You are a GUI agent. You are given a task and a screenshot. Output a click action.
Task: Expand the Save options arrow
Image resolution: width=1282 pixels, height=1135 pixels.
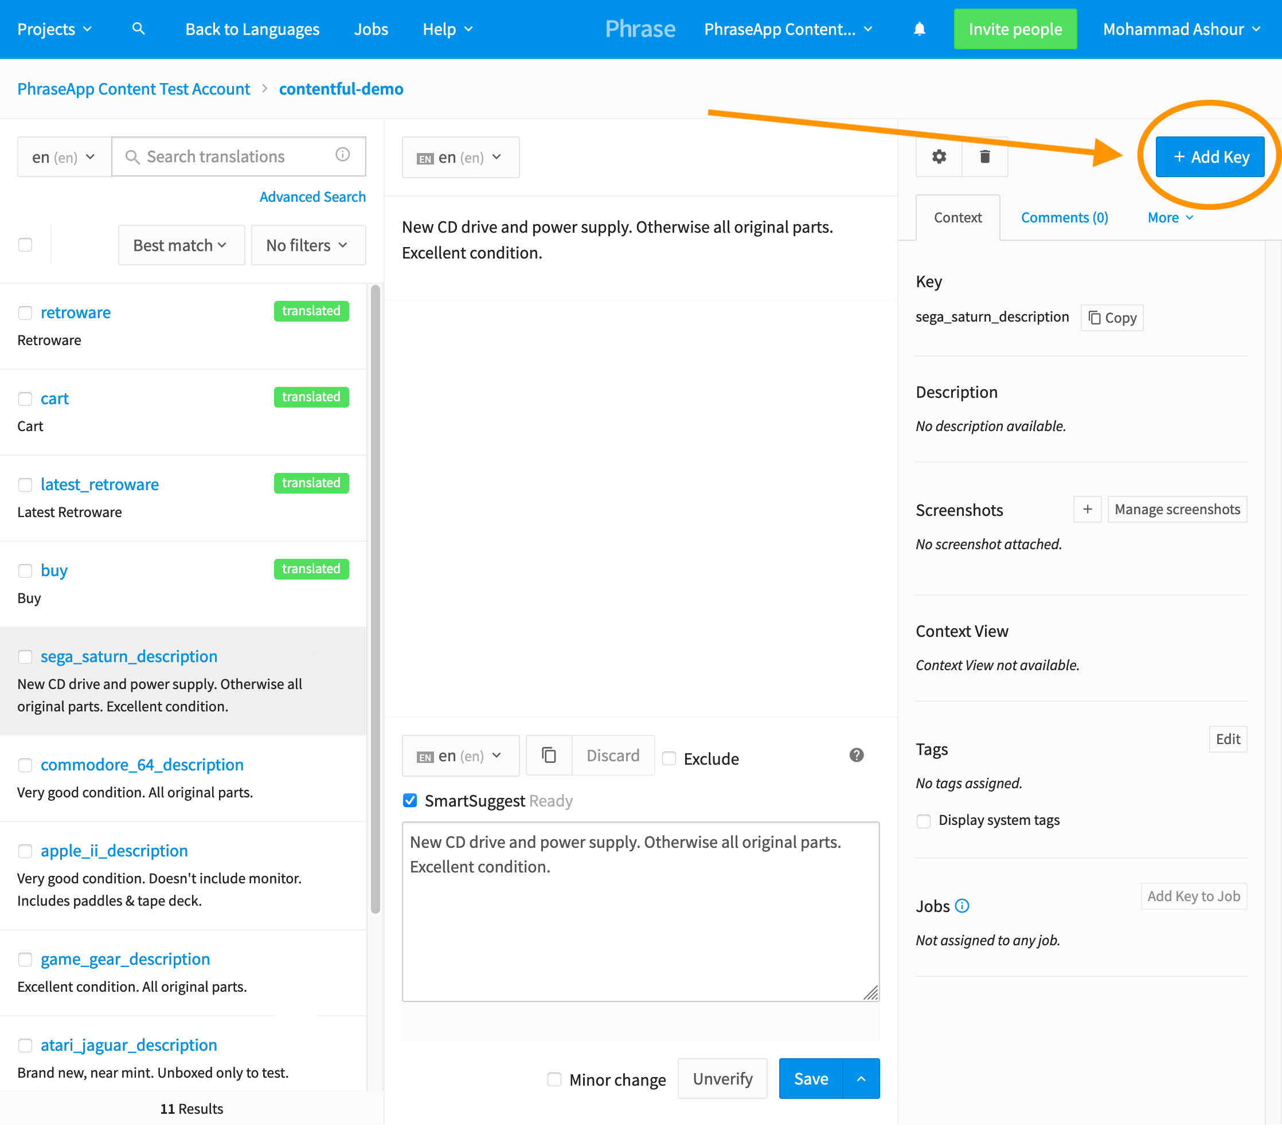[861, 1079]
